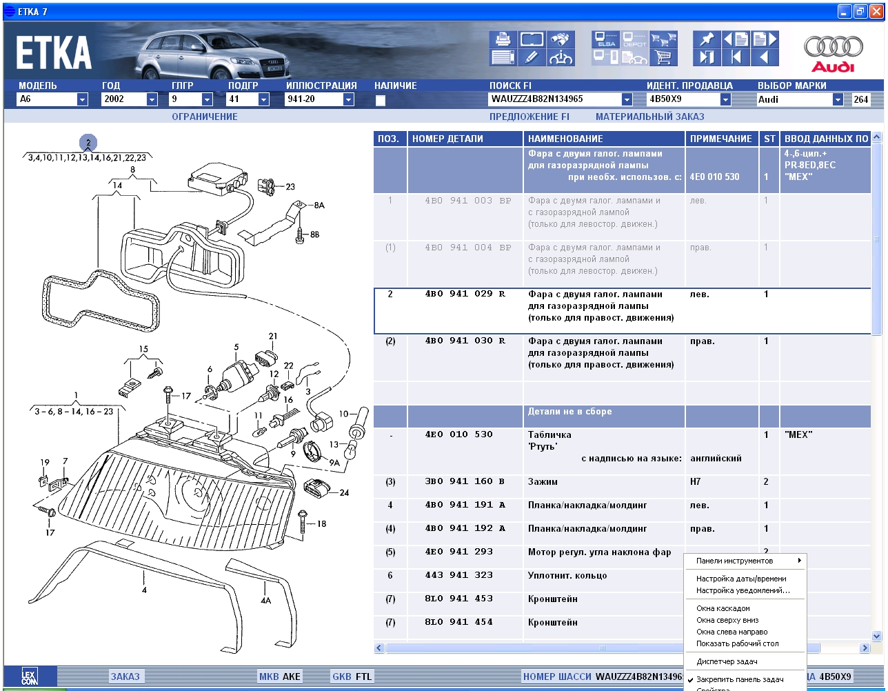Click the plain left arrow back icon

click(x=765, y=57)
